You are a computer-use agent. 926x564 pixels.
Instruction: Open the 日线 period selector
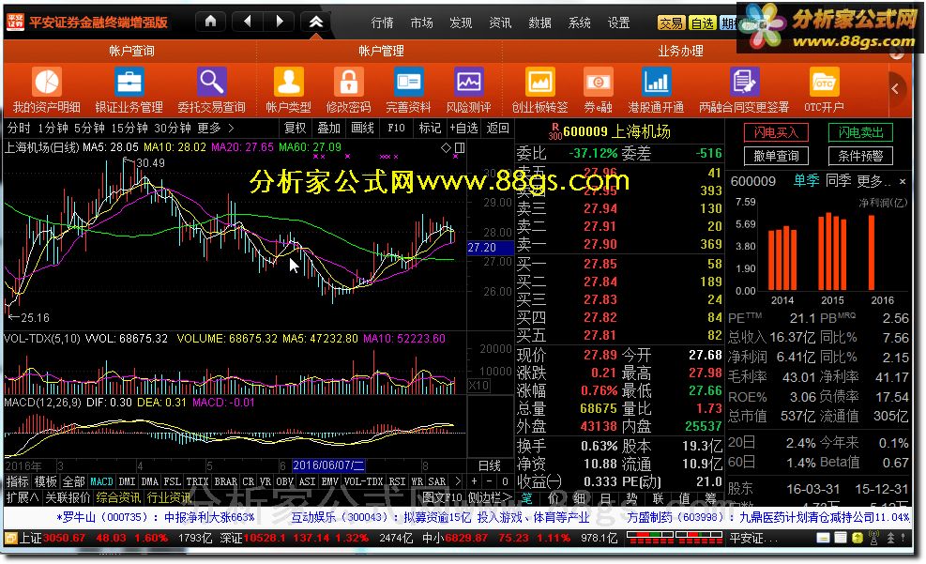(x=490, y=465)
